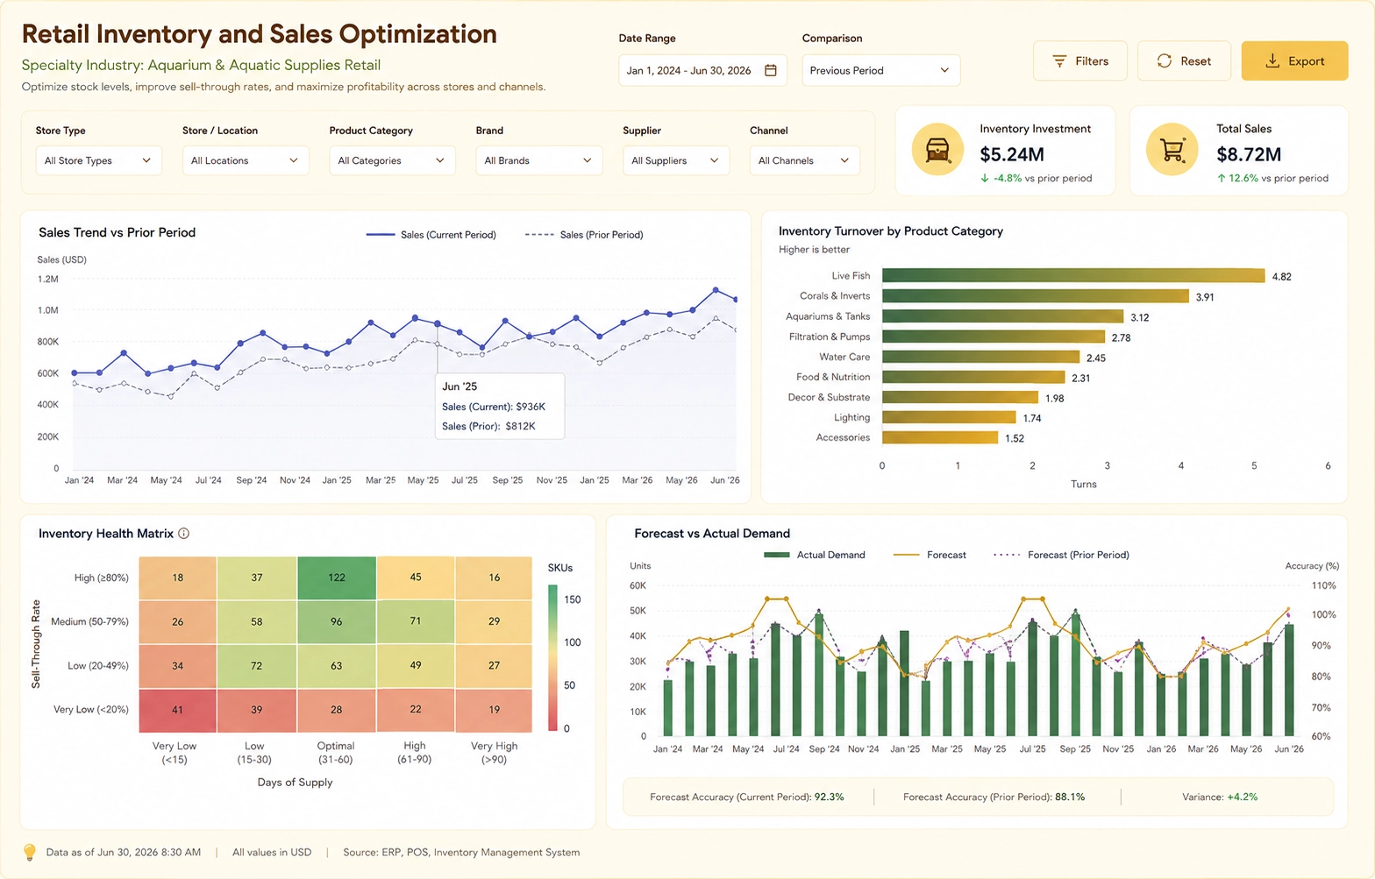Image resolution: width=1375 pixels, height=879 pixels.
Task: Expand the All Suppliers dropdown
Action: point(676,160)
